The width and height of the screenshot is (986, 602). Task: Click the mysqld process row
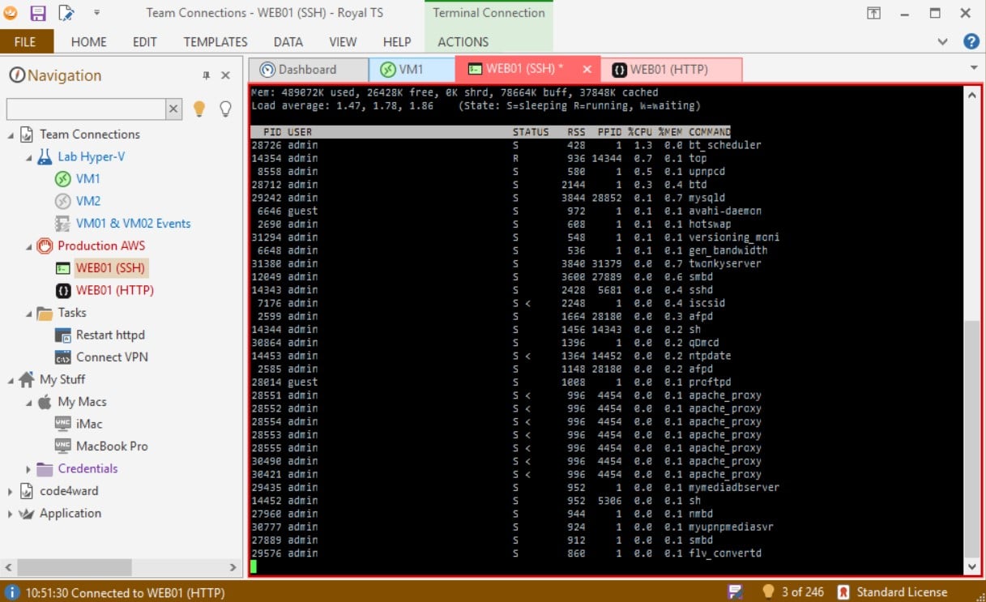click(x=489, y=198)
